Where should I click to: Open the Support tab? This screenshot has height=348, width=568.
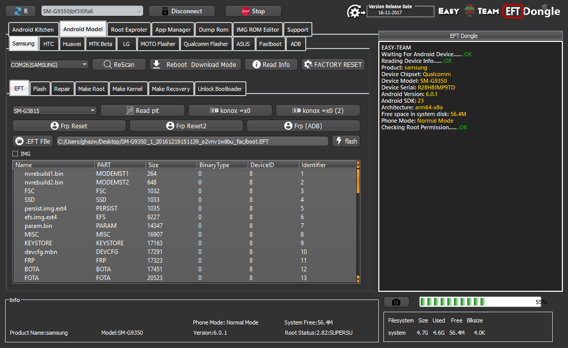298,30
